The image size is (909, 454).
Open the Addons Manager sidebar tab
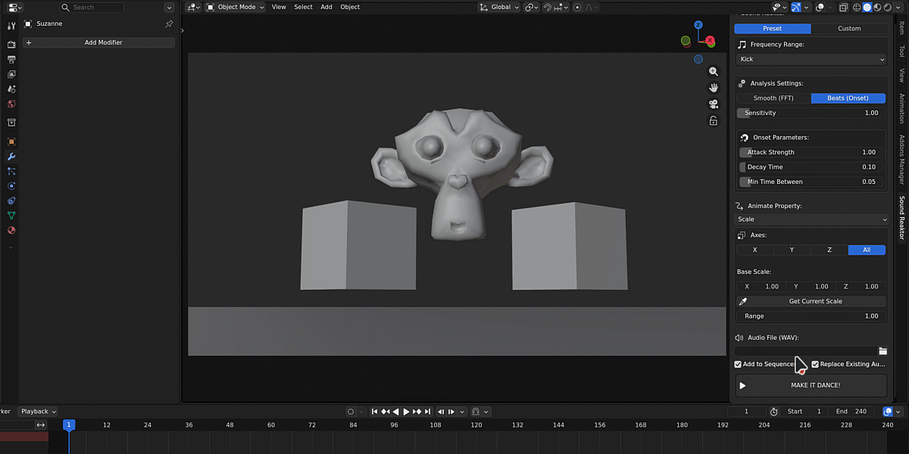point(901,160)
